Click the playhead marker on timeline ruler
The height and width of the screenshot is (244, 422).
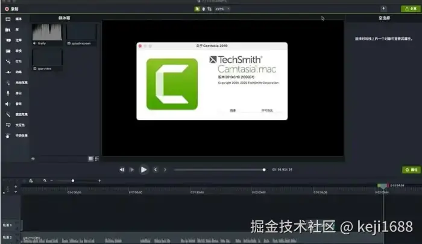pyautogui.click(x=382, y=185)
